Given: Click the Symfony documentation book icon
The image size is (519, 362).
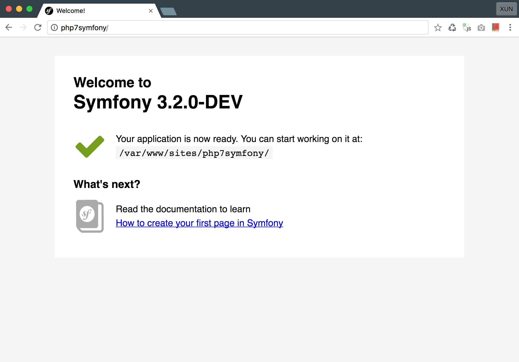Looking at the screenshot, I should 90,216.
